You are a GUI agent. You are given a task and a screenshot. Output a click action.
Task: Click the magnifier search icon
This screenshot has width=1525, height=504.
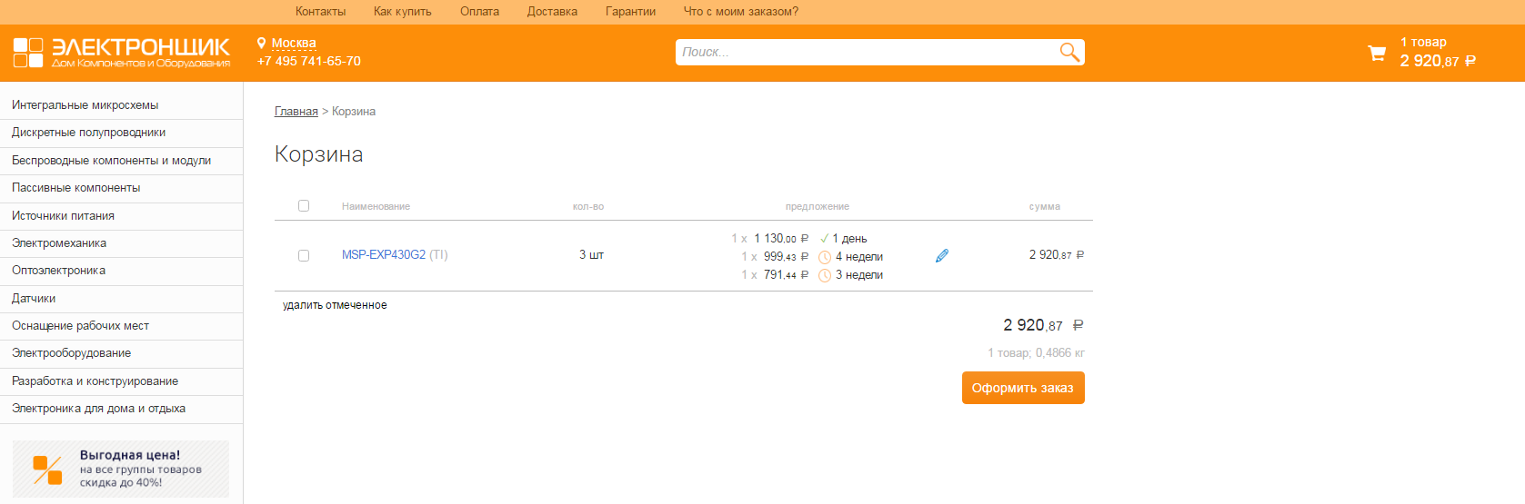[1069, 53]
